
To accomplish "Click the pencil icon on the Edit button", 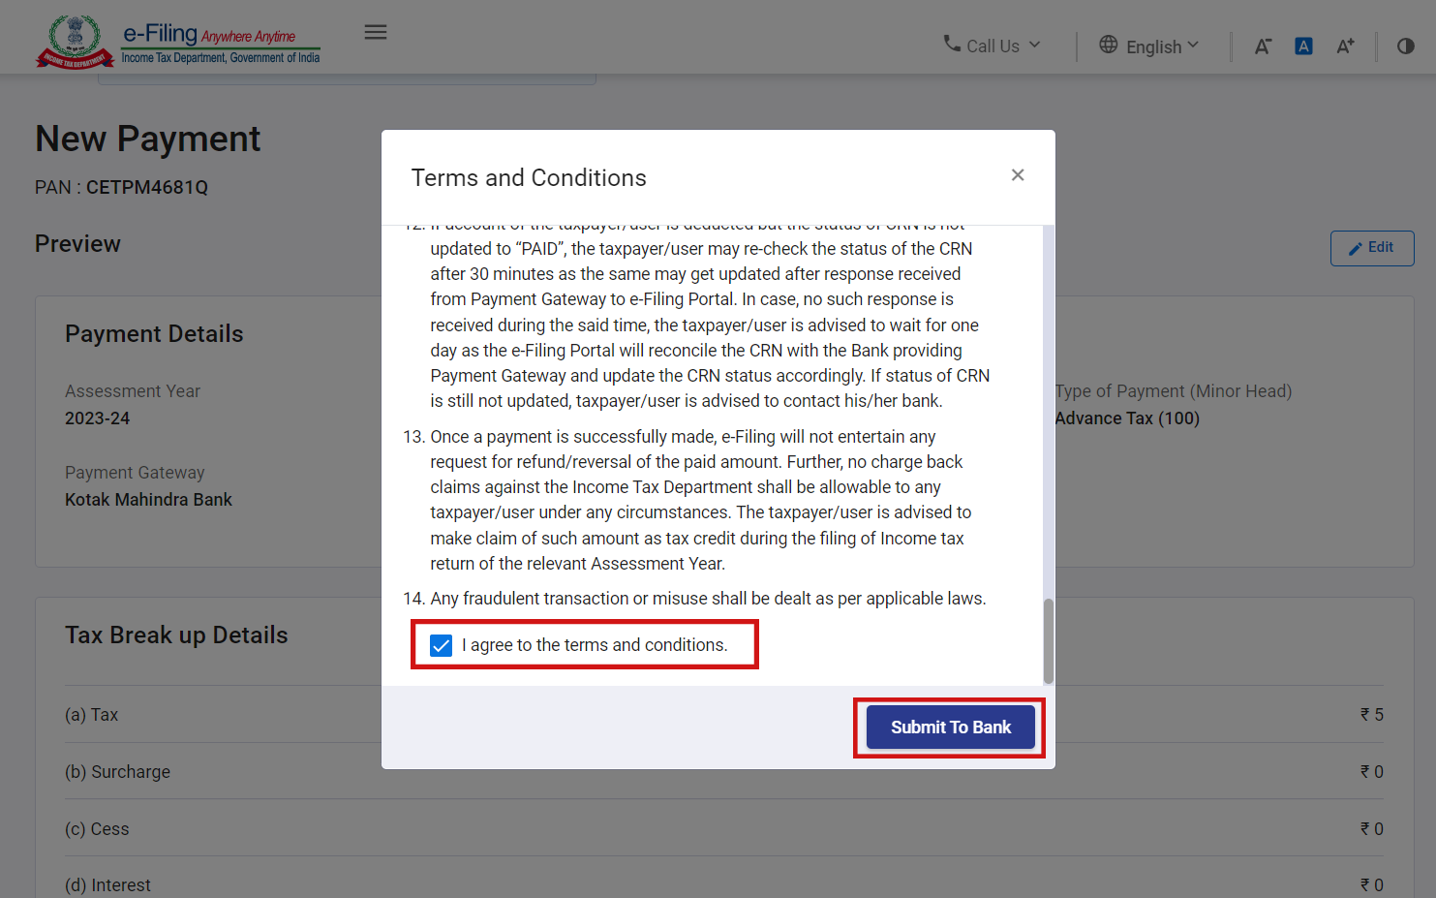I will (x=1356, y=248).
